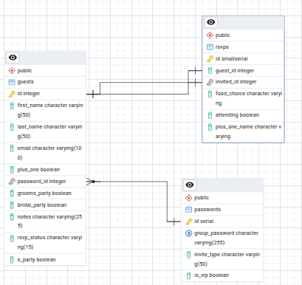Select the 'id smallserial' text
Image resolution: width=302 pixels, height=285 pixels.
(x=232, y=59)
